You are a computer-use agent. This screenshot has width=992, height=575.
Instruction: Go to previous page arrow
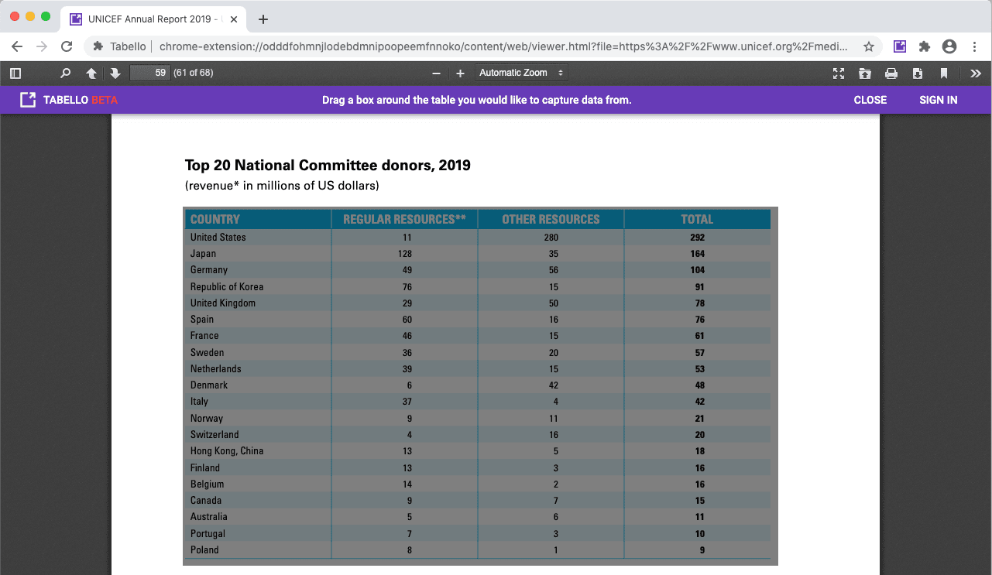tap(91, 73)
